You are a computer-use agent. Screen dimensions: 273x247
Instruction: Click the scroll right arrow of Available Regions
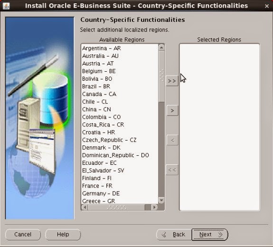154,207
